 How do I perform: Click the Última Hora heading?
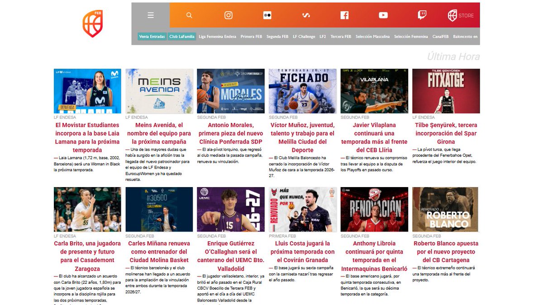tap(453, 56)
